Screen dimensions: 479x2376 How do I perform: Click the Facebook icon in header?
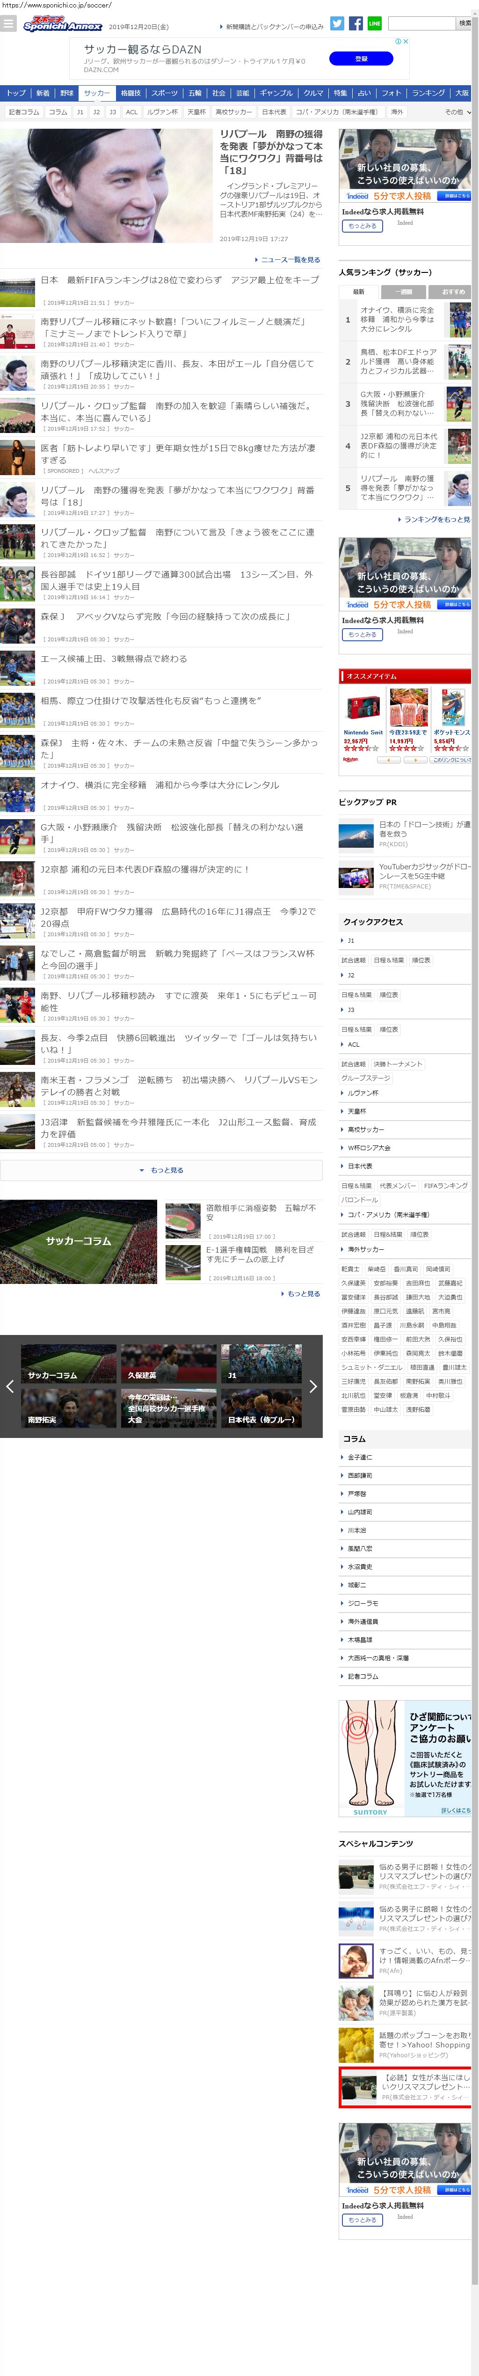356,24
